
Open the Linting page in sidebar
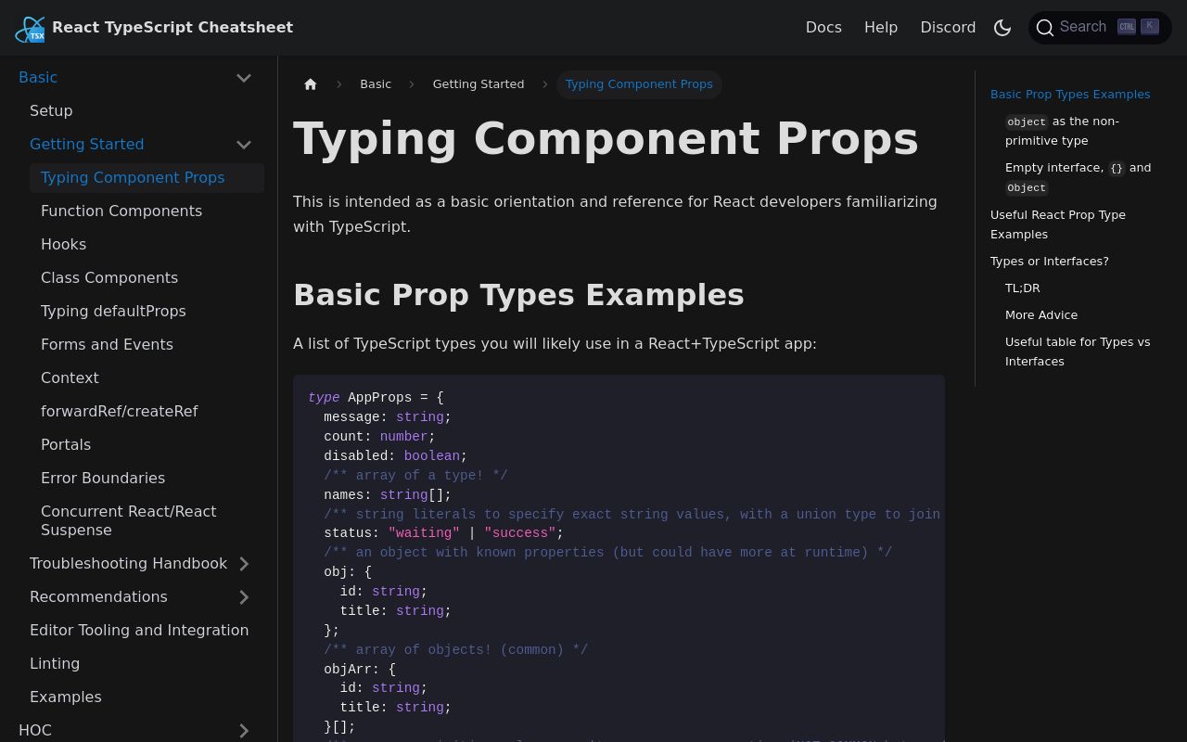[x=55, y=663]
